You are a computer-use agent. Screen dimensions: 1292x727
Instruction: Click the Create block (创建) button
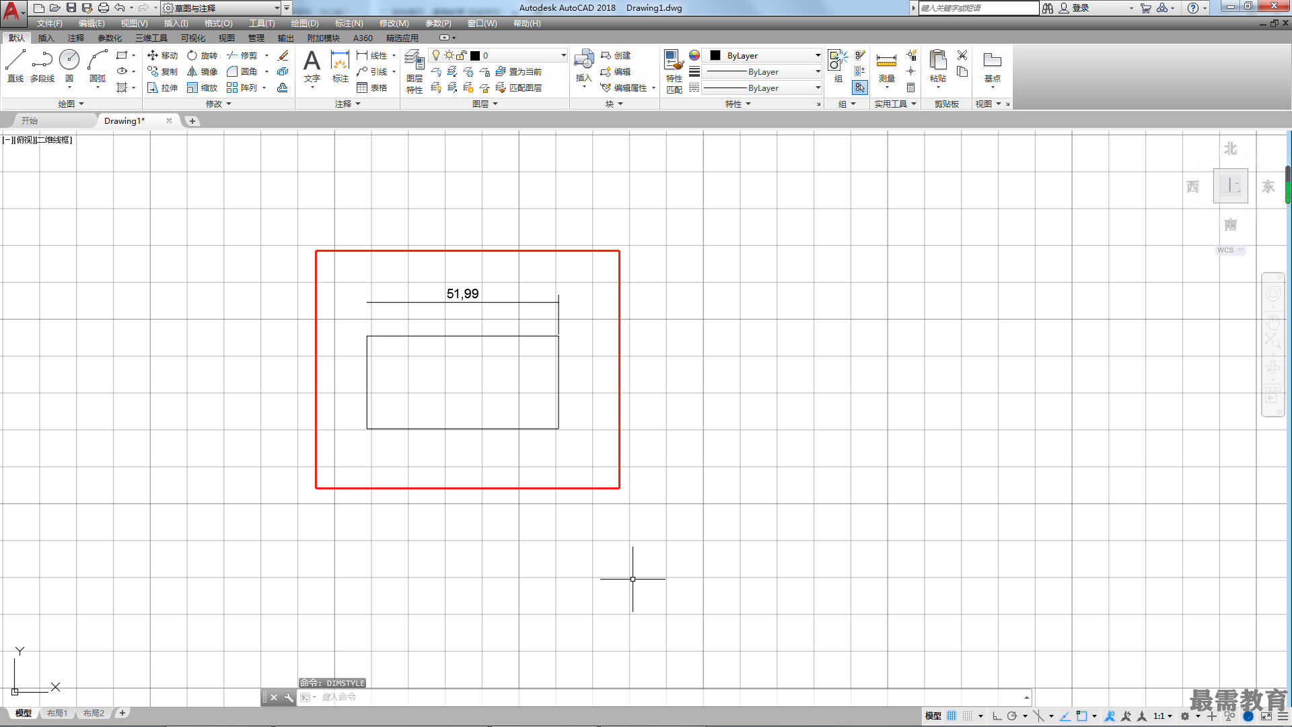616,55
